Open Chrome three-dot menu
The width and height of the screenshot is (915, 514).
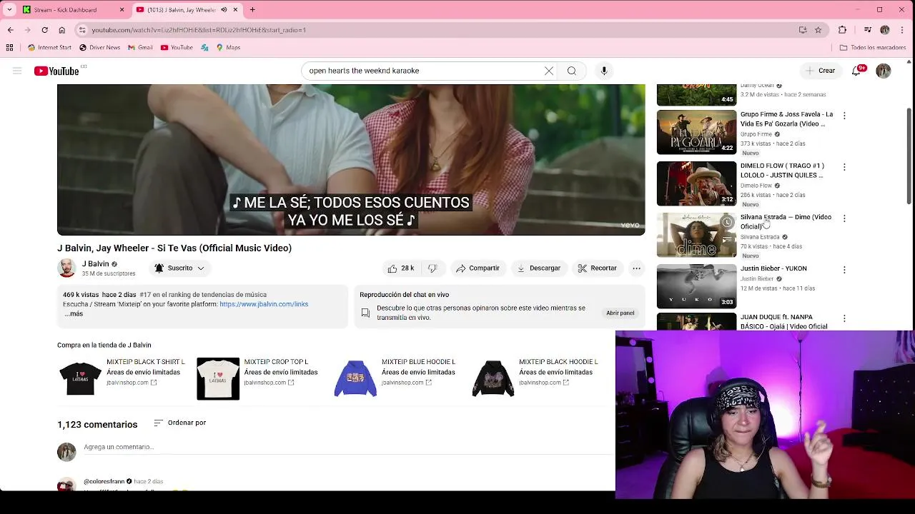pos(903,30)
